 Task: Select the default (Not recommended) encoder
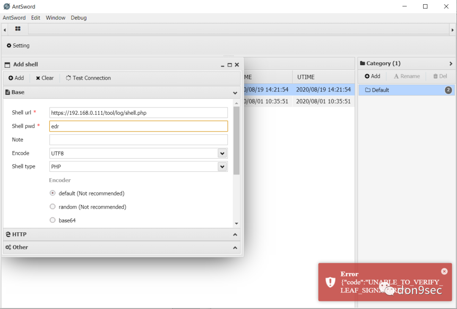coord(52,193)
